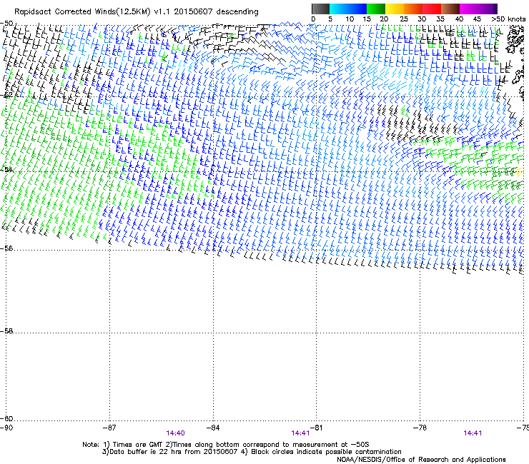Click the 'NOAA/NESDIS/Office of Research and Applications' credit
The width and height of the screenshot is (529, 464).
coord(421,460)
